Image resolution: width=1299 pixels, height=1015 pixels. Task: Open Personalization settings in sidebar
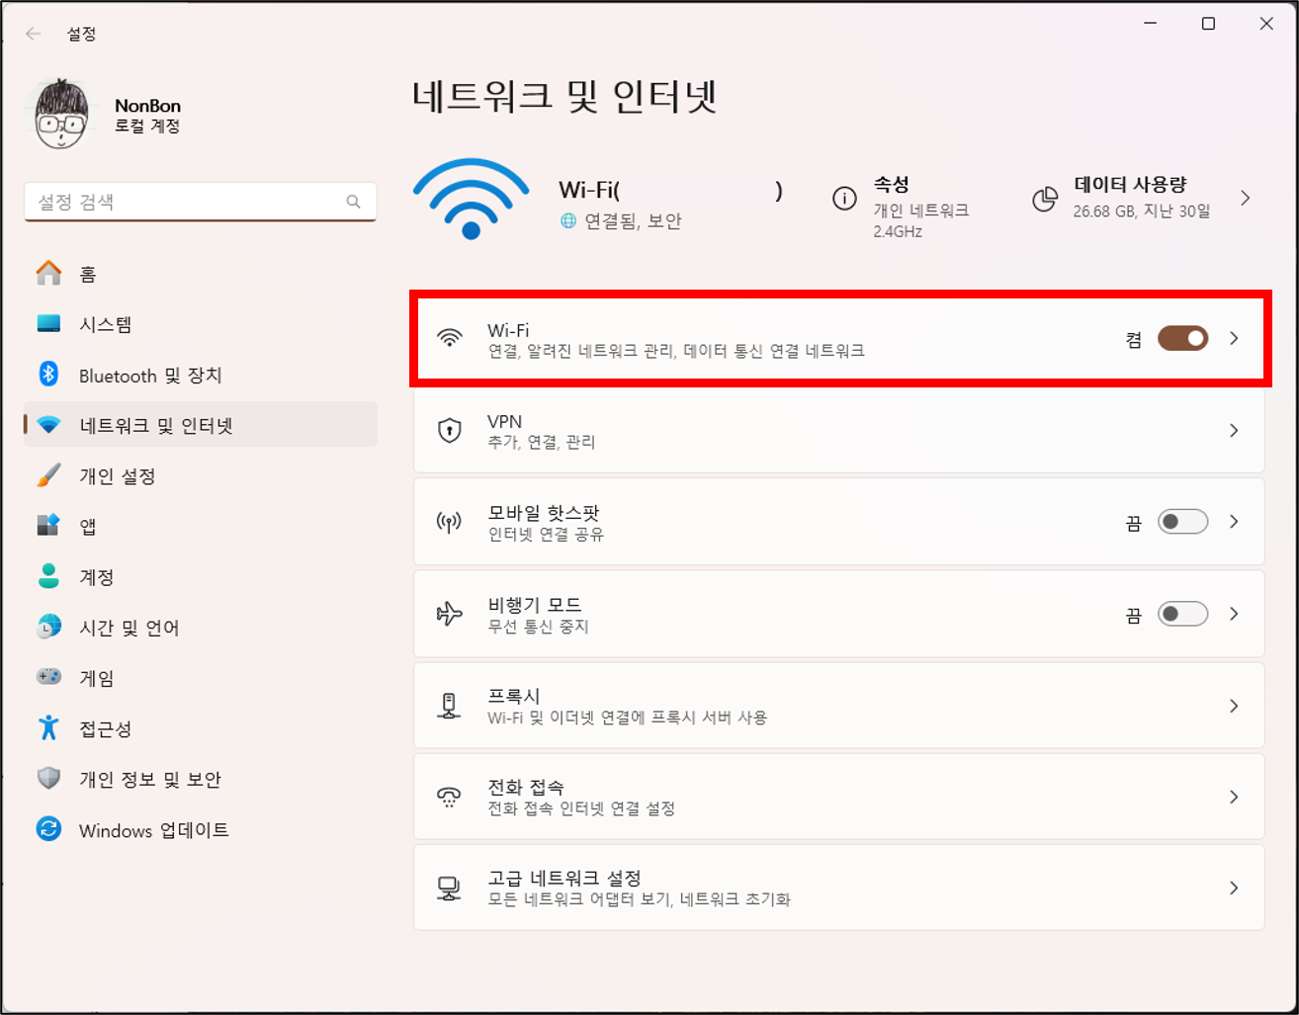click(x=200, y=475)
